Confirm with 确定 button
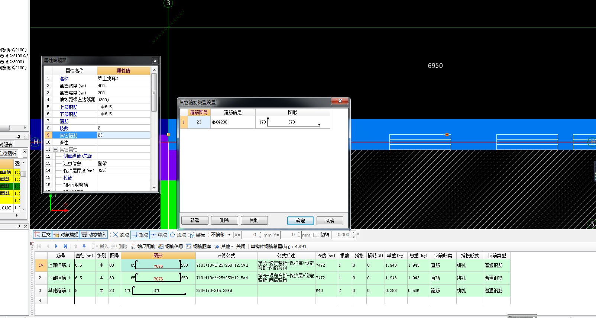 coord(301,221)
